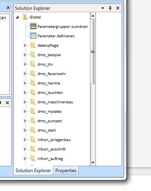Select the dmo_pumpen folder icon
151x191 pixels.
[33, 121]
